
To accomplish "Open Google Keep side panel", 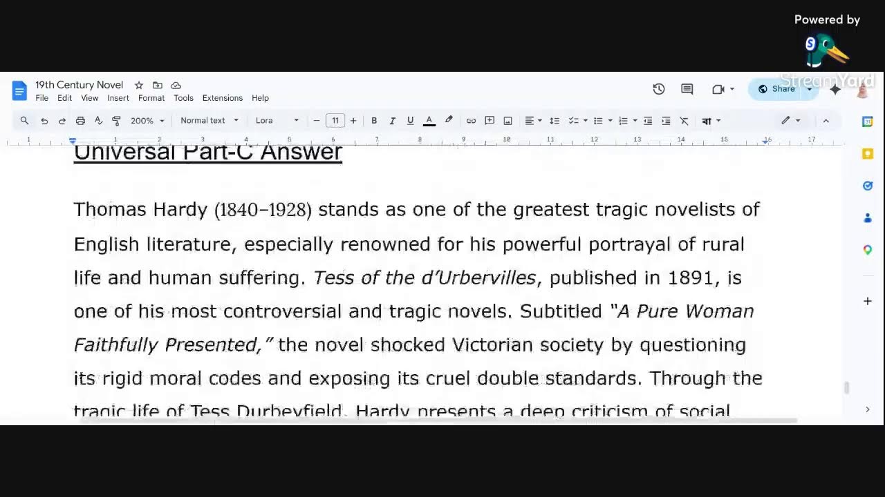I will coord(868,154).
